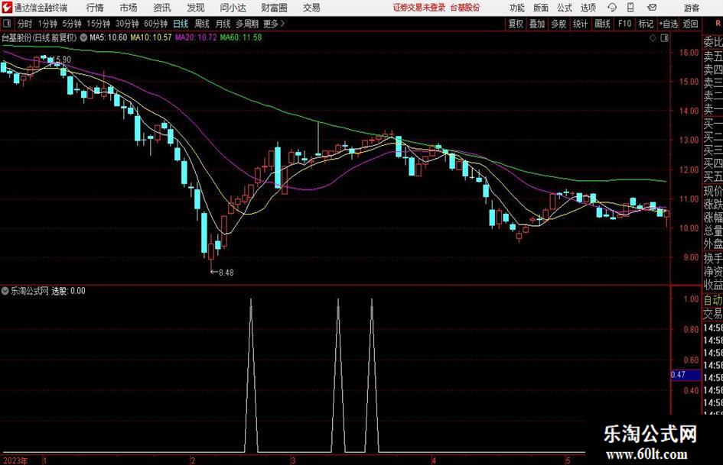Expand the 更多 periods list
723x465 pixels.
pos(274,24)
